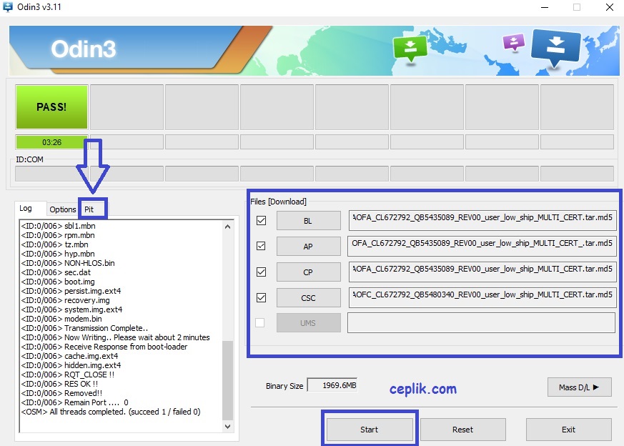Click the Binary Size value field

pos(332,385)
